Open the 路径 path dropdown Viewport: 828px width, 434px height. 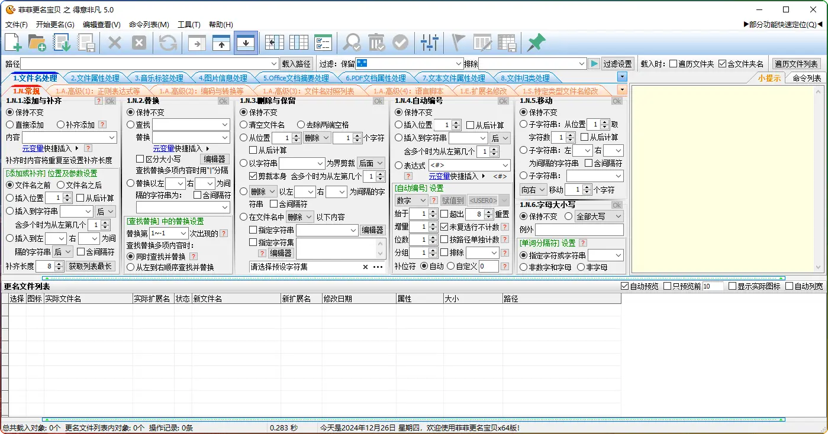[x=274, y=64]
